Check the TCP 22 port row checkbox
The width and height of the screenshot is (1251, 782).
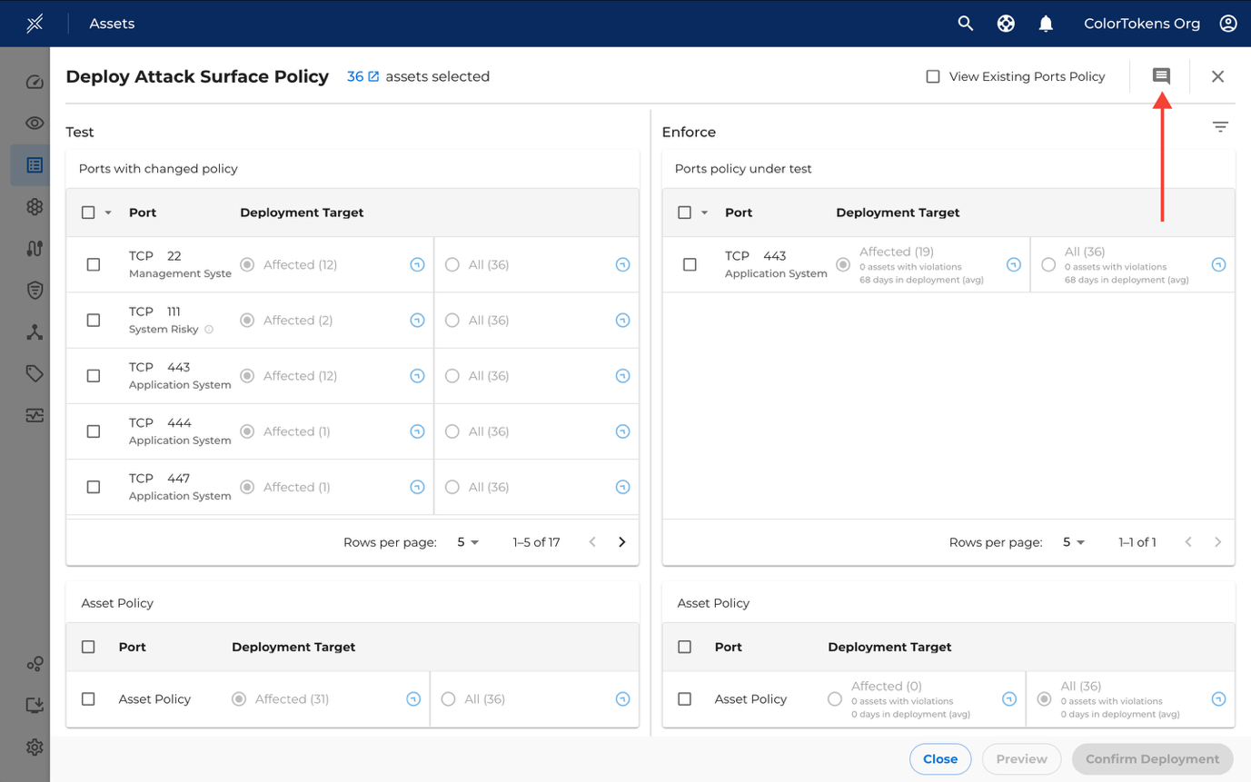pos(94,264)
